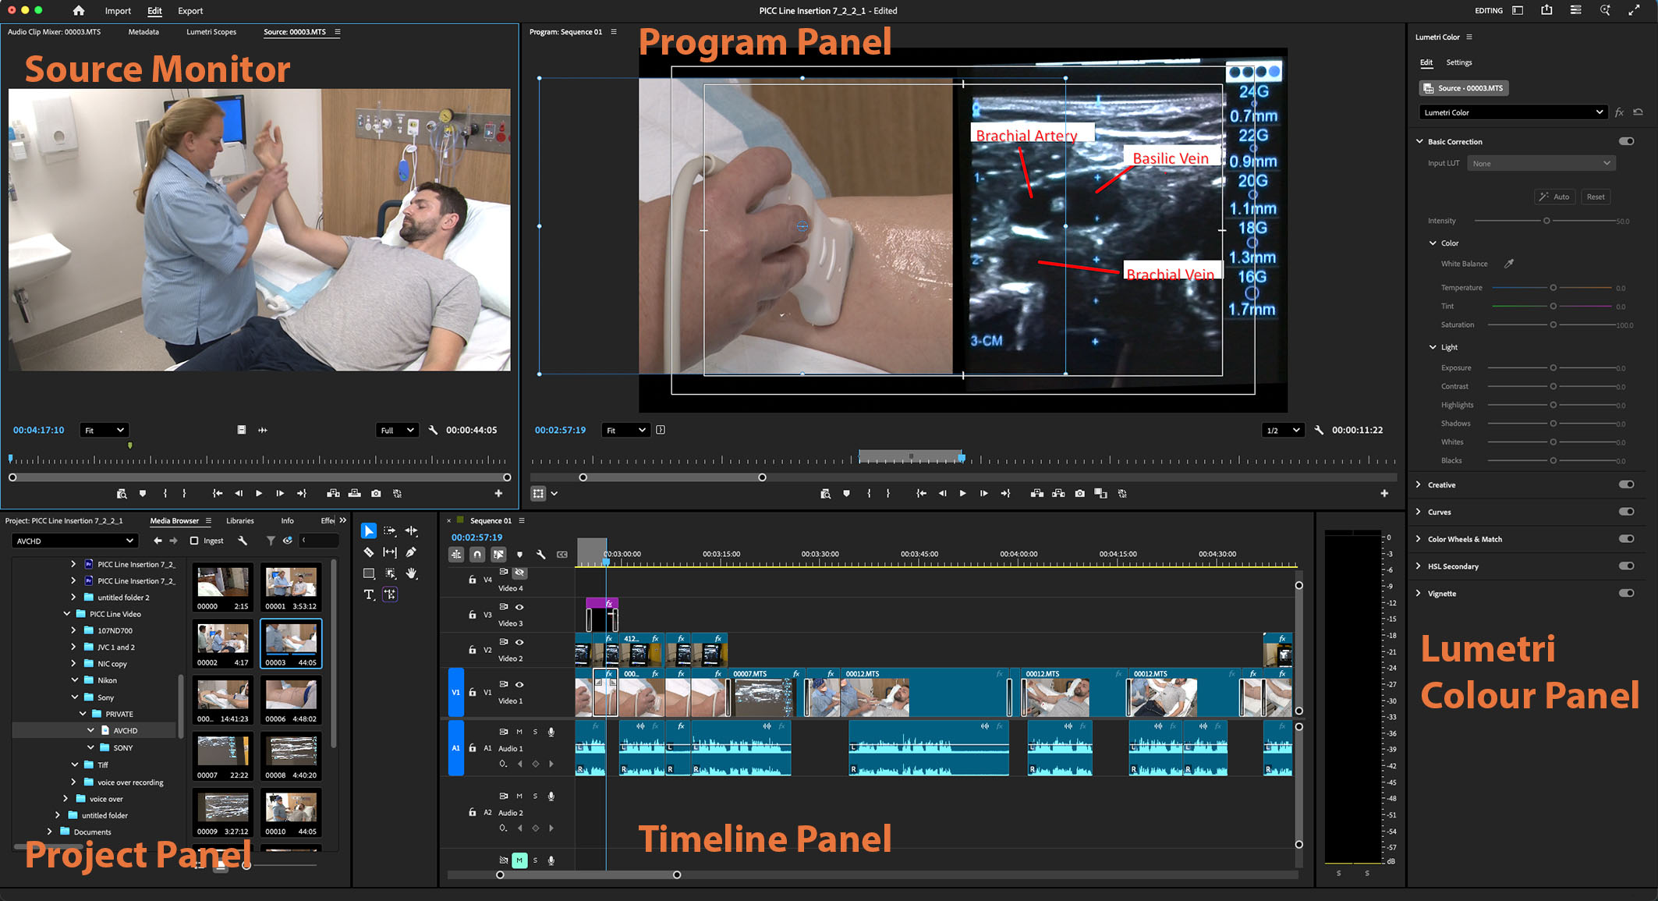
Task: Switch to the Lumetri Scopes tab
Action: click(x=211, y=32)
